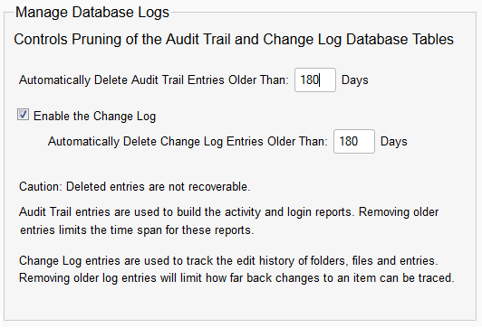
Task: Focus the Audit Trail days input field
Action: pos(315,80)
